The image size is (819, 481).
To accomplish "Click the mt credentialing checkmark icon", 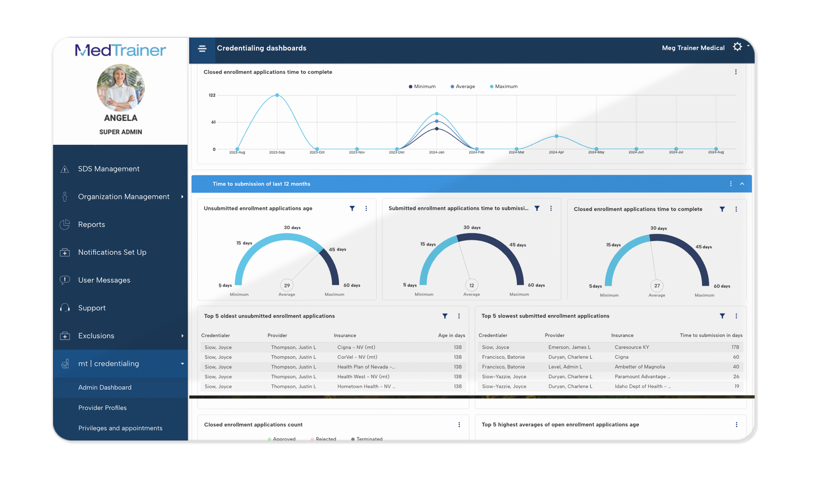I will [x=65, y=363].
